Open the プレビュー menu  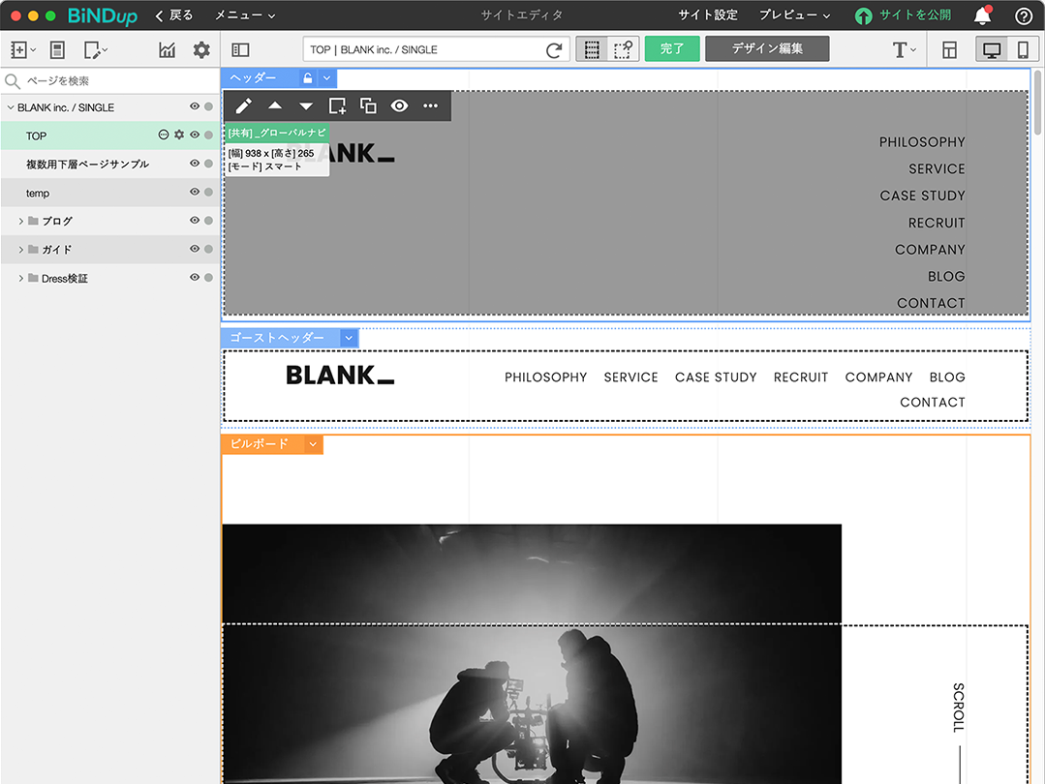click(794, 15)
